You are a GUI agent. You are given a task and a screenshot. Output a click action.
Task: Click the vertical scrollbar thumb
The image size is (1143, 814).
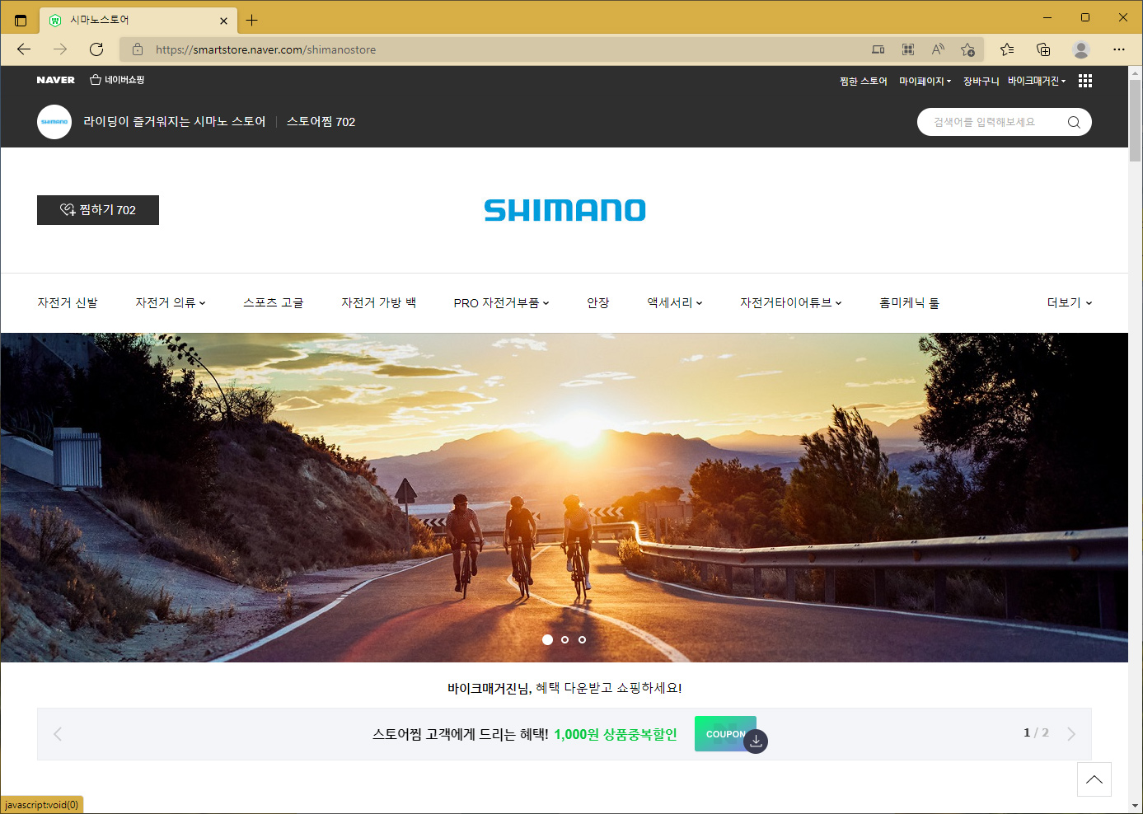tap(1136, 120)
